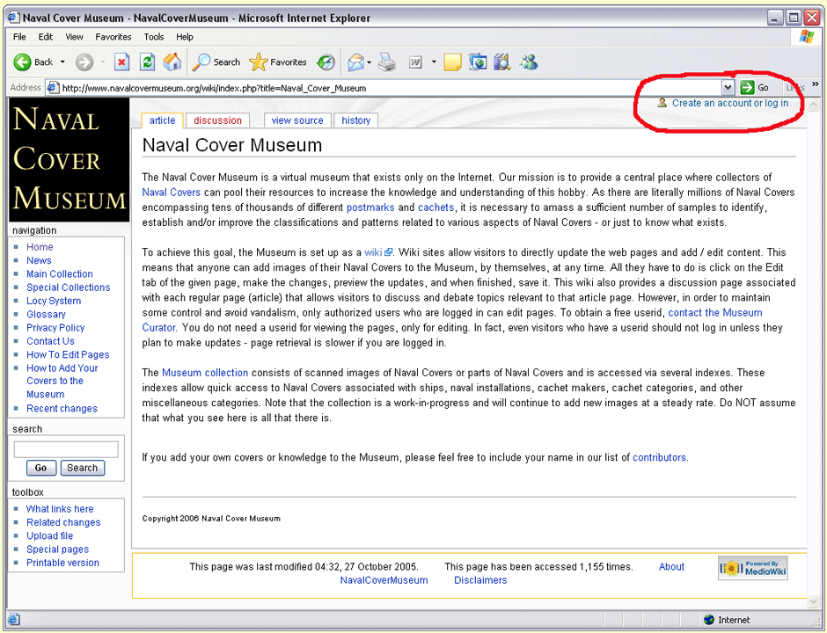This screenshot has width=827, height=633.
Task: Click the Print toolbar icon
Action: pyautogui.click(x=386, y=62)
